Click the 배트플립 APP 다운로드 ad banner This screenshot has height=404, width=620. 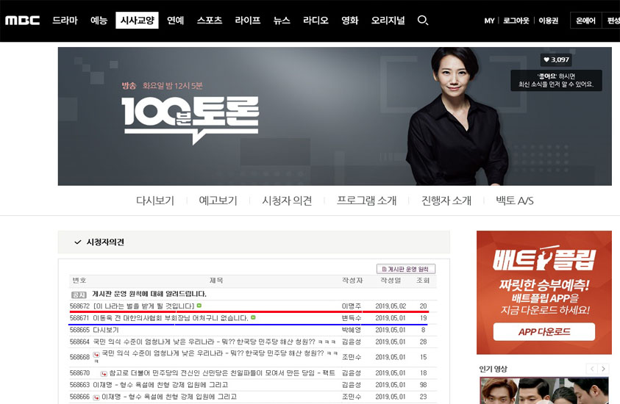pos(544,332)
